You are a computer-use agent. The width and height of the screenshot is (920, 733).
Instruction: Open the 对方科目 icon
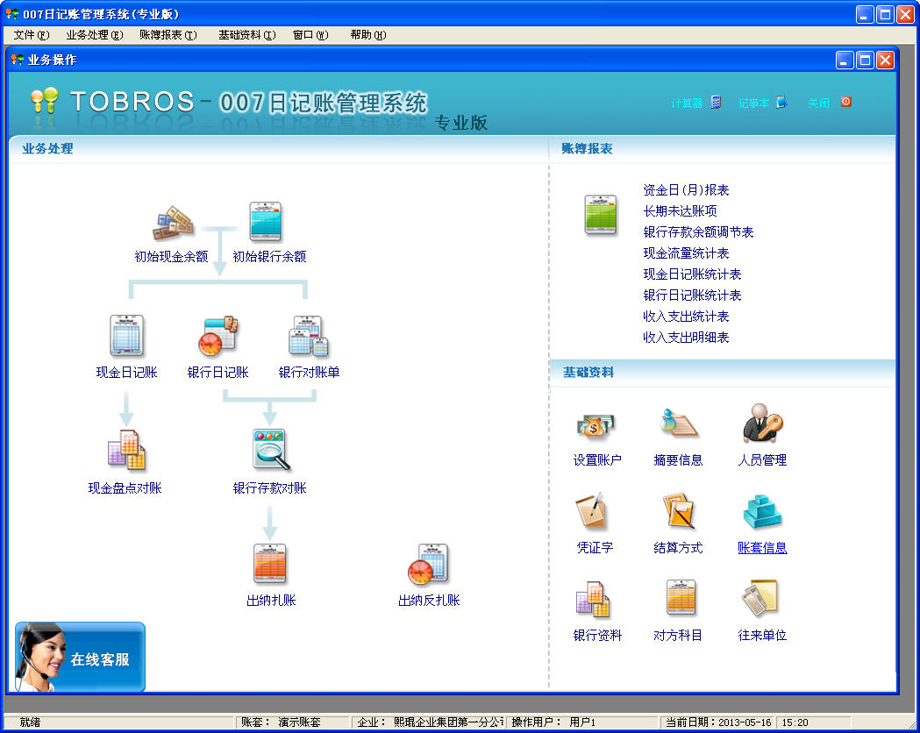point(681,598)
